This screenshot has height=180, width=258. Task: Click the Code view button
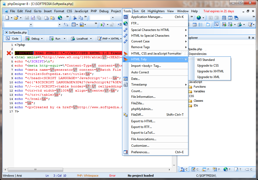(x=12, y=38)
